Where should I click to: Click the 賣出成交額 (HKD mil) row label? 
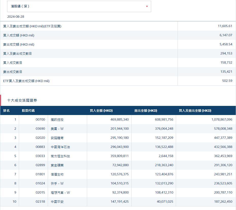click(x=19, y=44)
